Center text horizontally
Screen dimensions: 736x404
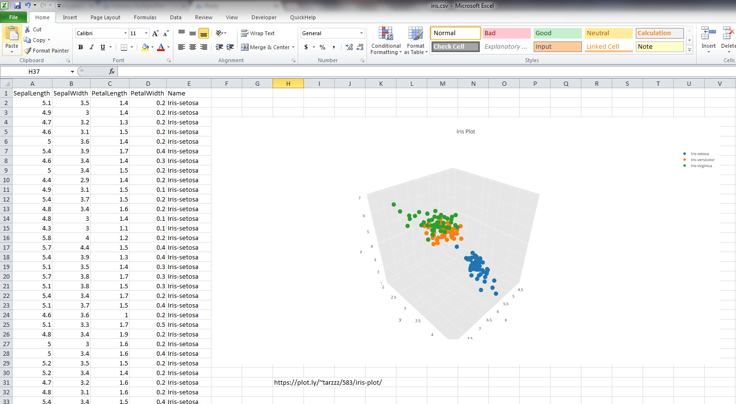tap(193, 47)
